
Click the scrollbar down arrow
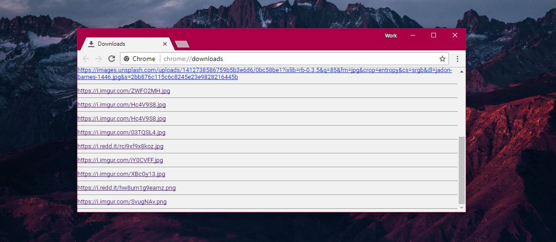(x=461, y=208)
